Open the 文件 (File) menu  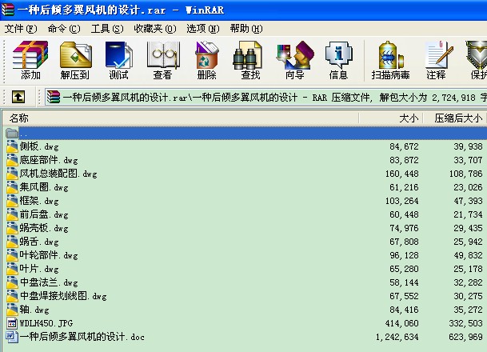click(x=20, y=28)
